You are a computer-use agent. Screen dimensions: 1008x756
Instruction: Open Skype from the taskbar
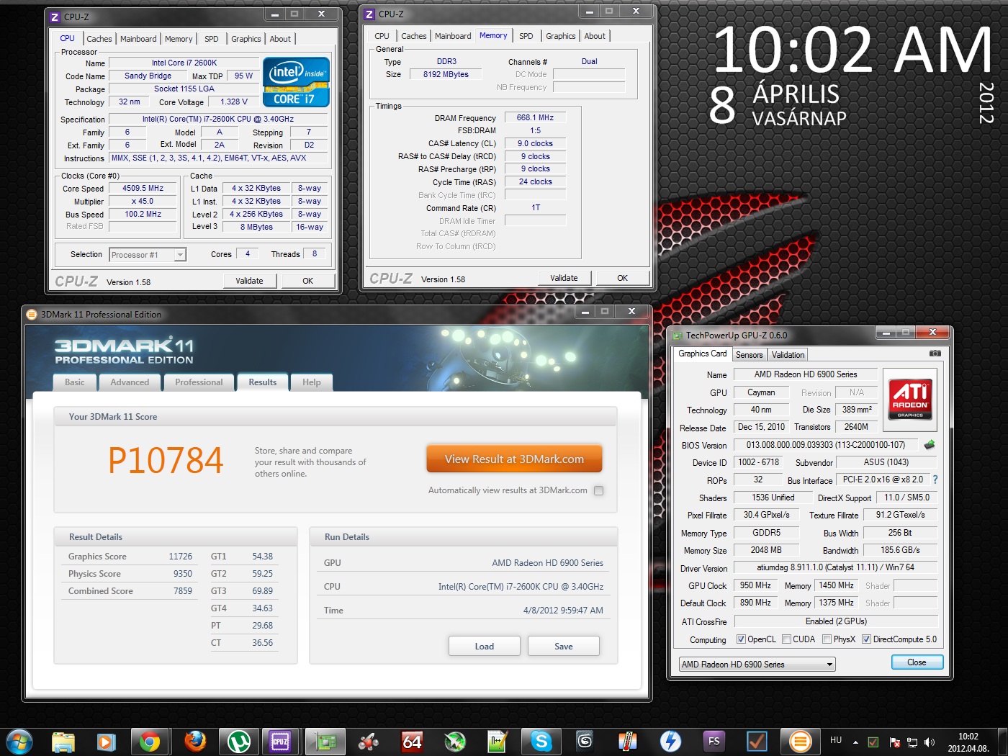[x=541, y=741]
